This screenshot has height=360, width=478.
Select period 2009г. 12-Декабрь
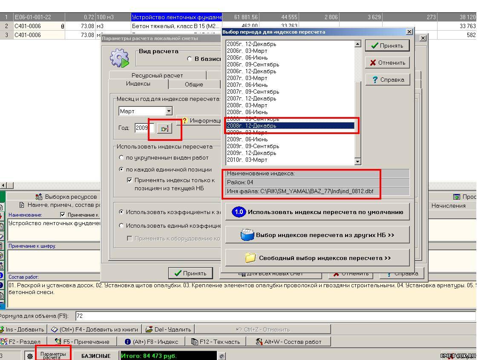point(291,153)
